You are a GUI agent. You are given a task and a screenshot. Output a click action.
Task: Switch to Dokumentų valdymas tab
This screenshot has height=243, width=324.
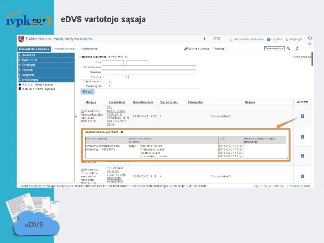pyautogui.click(x=34, y=49)
